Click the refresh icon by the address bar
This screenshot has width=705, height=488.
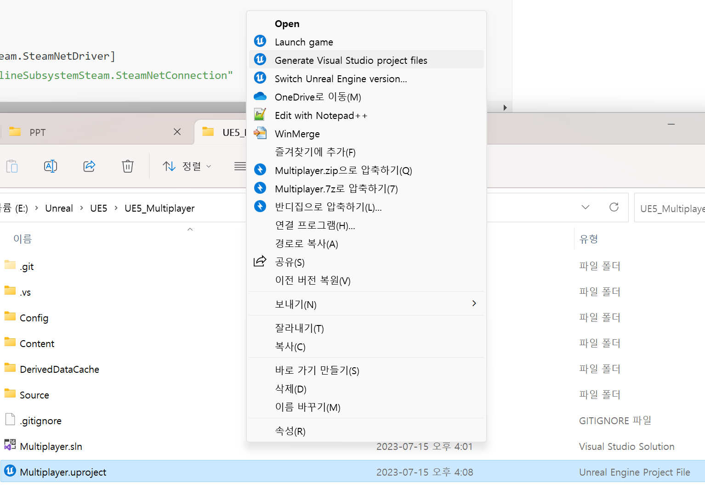coord(614,208)
